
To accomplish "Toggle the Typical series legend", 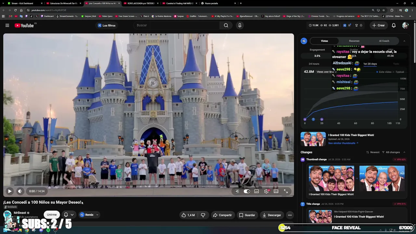I will click(x=399, y=72).
